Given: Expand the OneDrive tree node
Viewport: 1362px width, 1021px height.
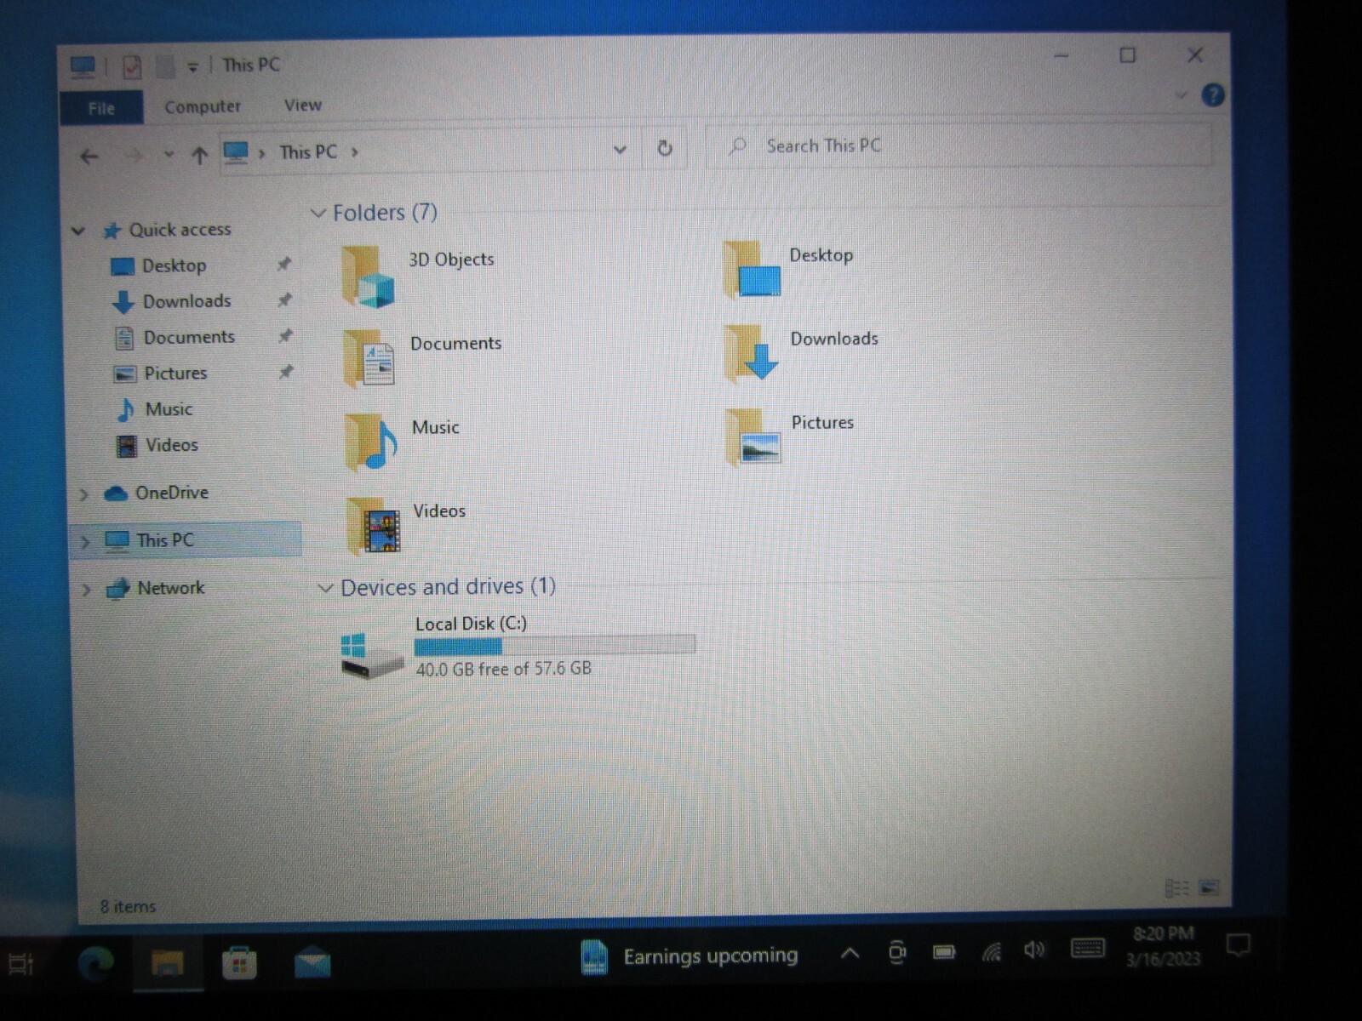Looking at the screenshot, I should (83, 494).
